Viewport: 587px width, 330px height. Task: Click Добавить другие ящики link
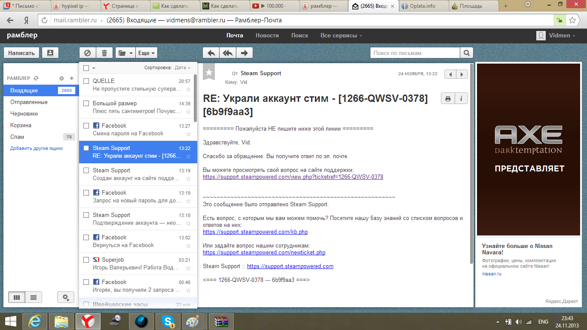pos(37,148)
